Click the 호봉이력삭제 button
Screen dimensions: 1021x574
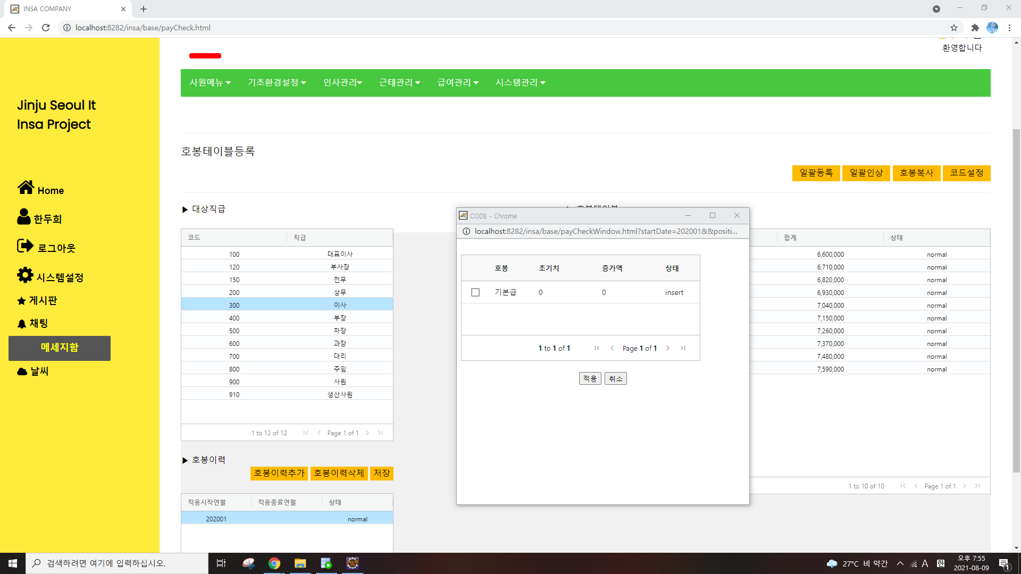point(339,473)
